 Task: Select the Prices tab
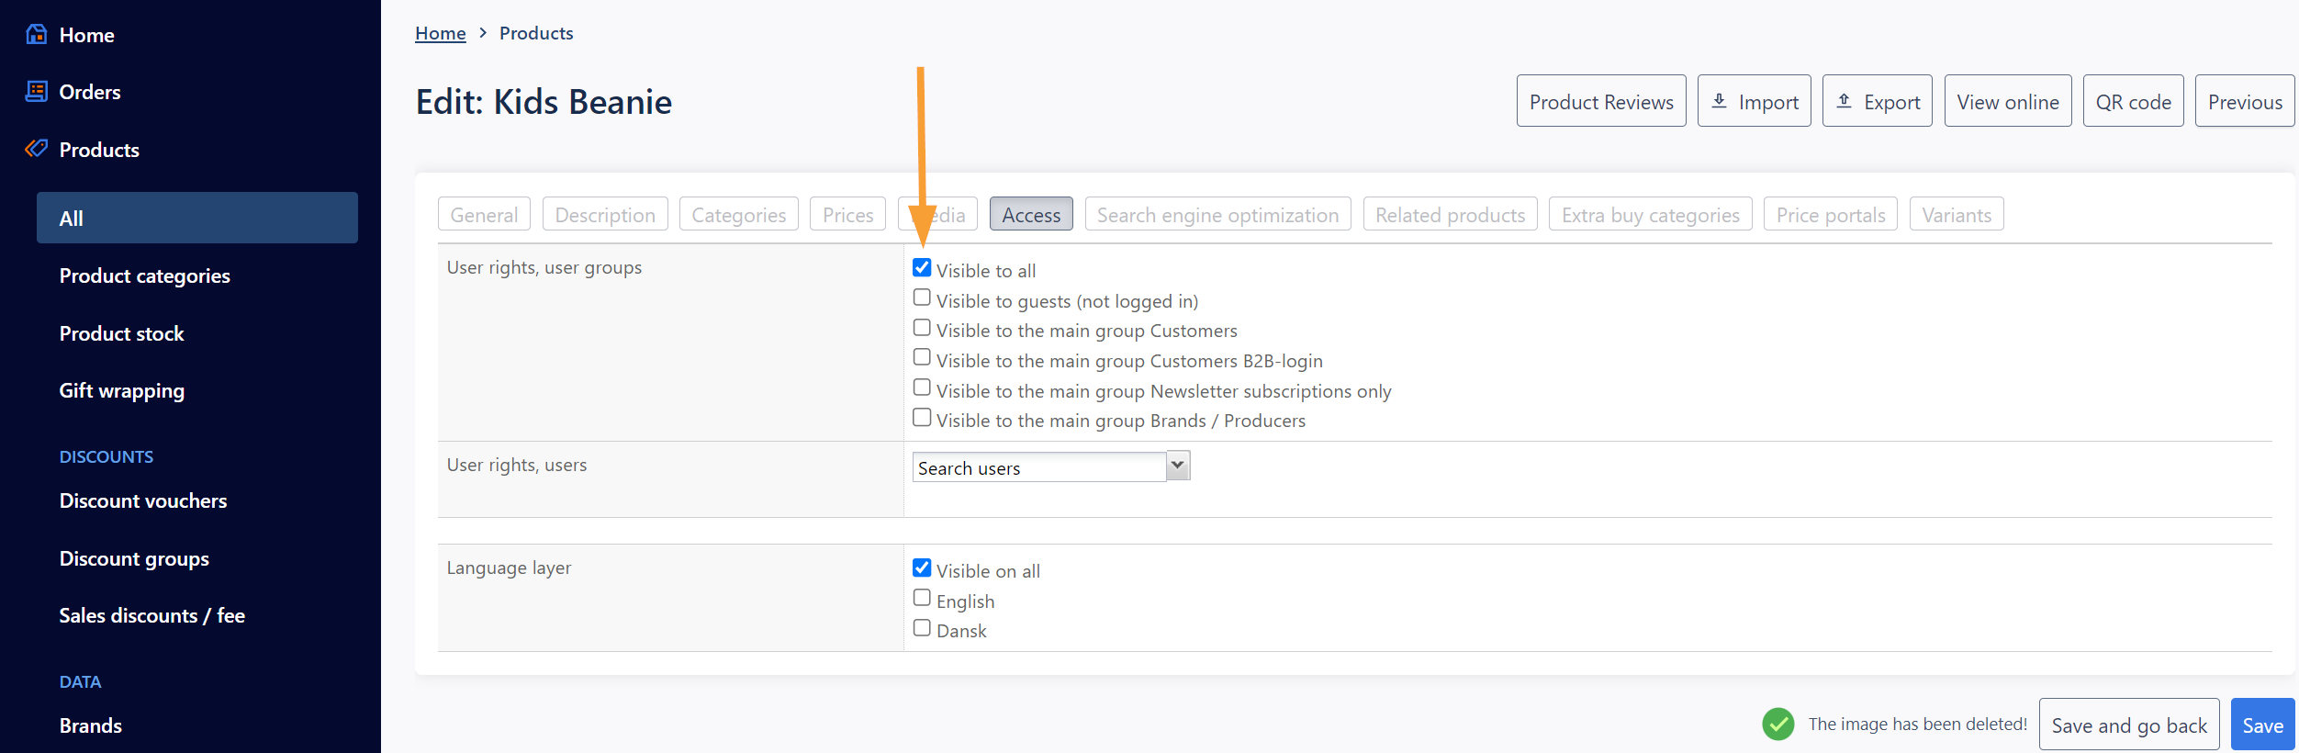pyautogui.click(x=847, y=214)
